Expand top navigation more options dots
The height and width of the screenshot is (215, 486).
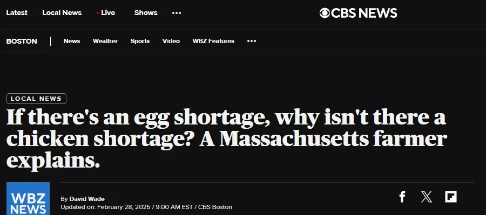[177, 13]
